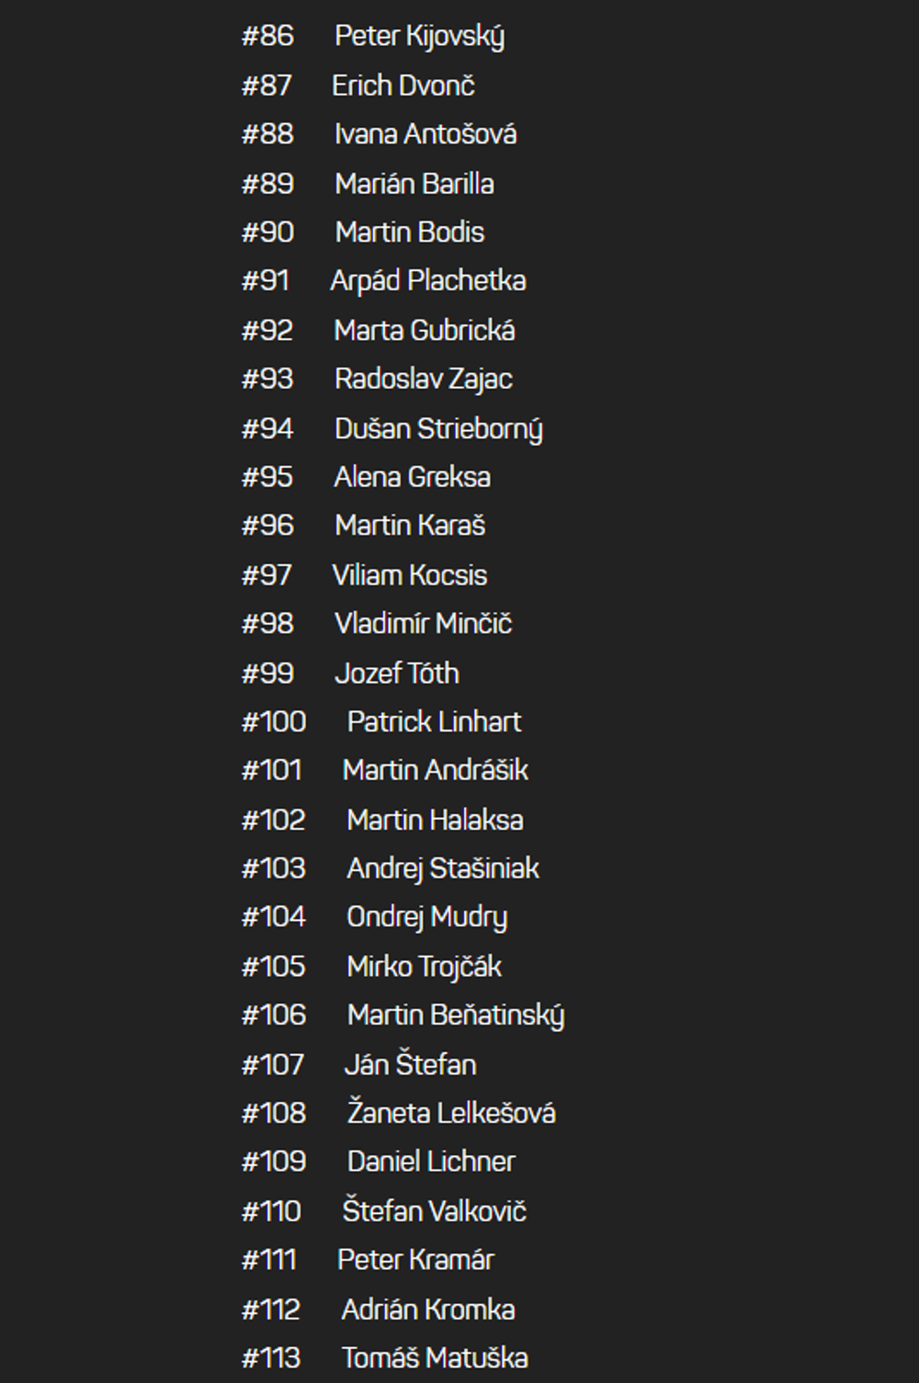This screenshot has height=1383, width=919.
Task: Click the name Alena Greksa
Action: tap(412, 477)
